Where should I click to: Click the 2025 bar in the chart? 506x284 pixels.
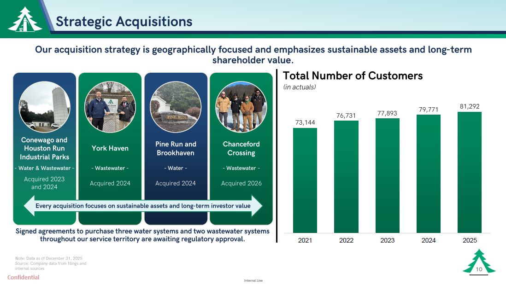tap(469, 172)
